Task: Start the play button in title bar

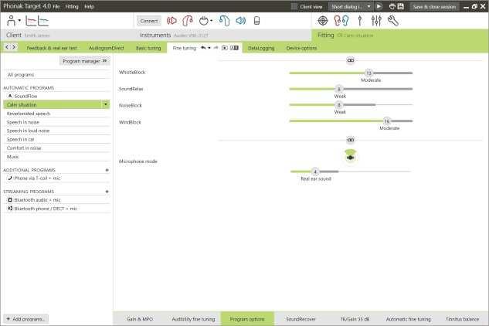Action: pyautogui.click(x=379, y=6)
